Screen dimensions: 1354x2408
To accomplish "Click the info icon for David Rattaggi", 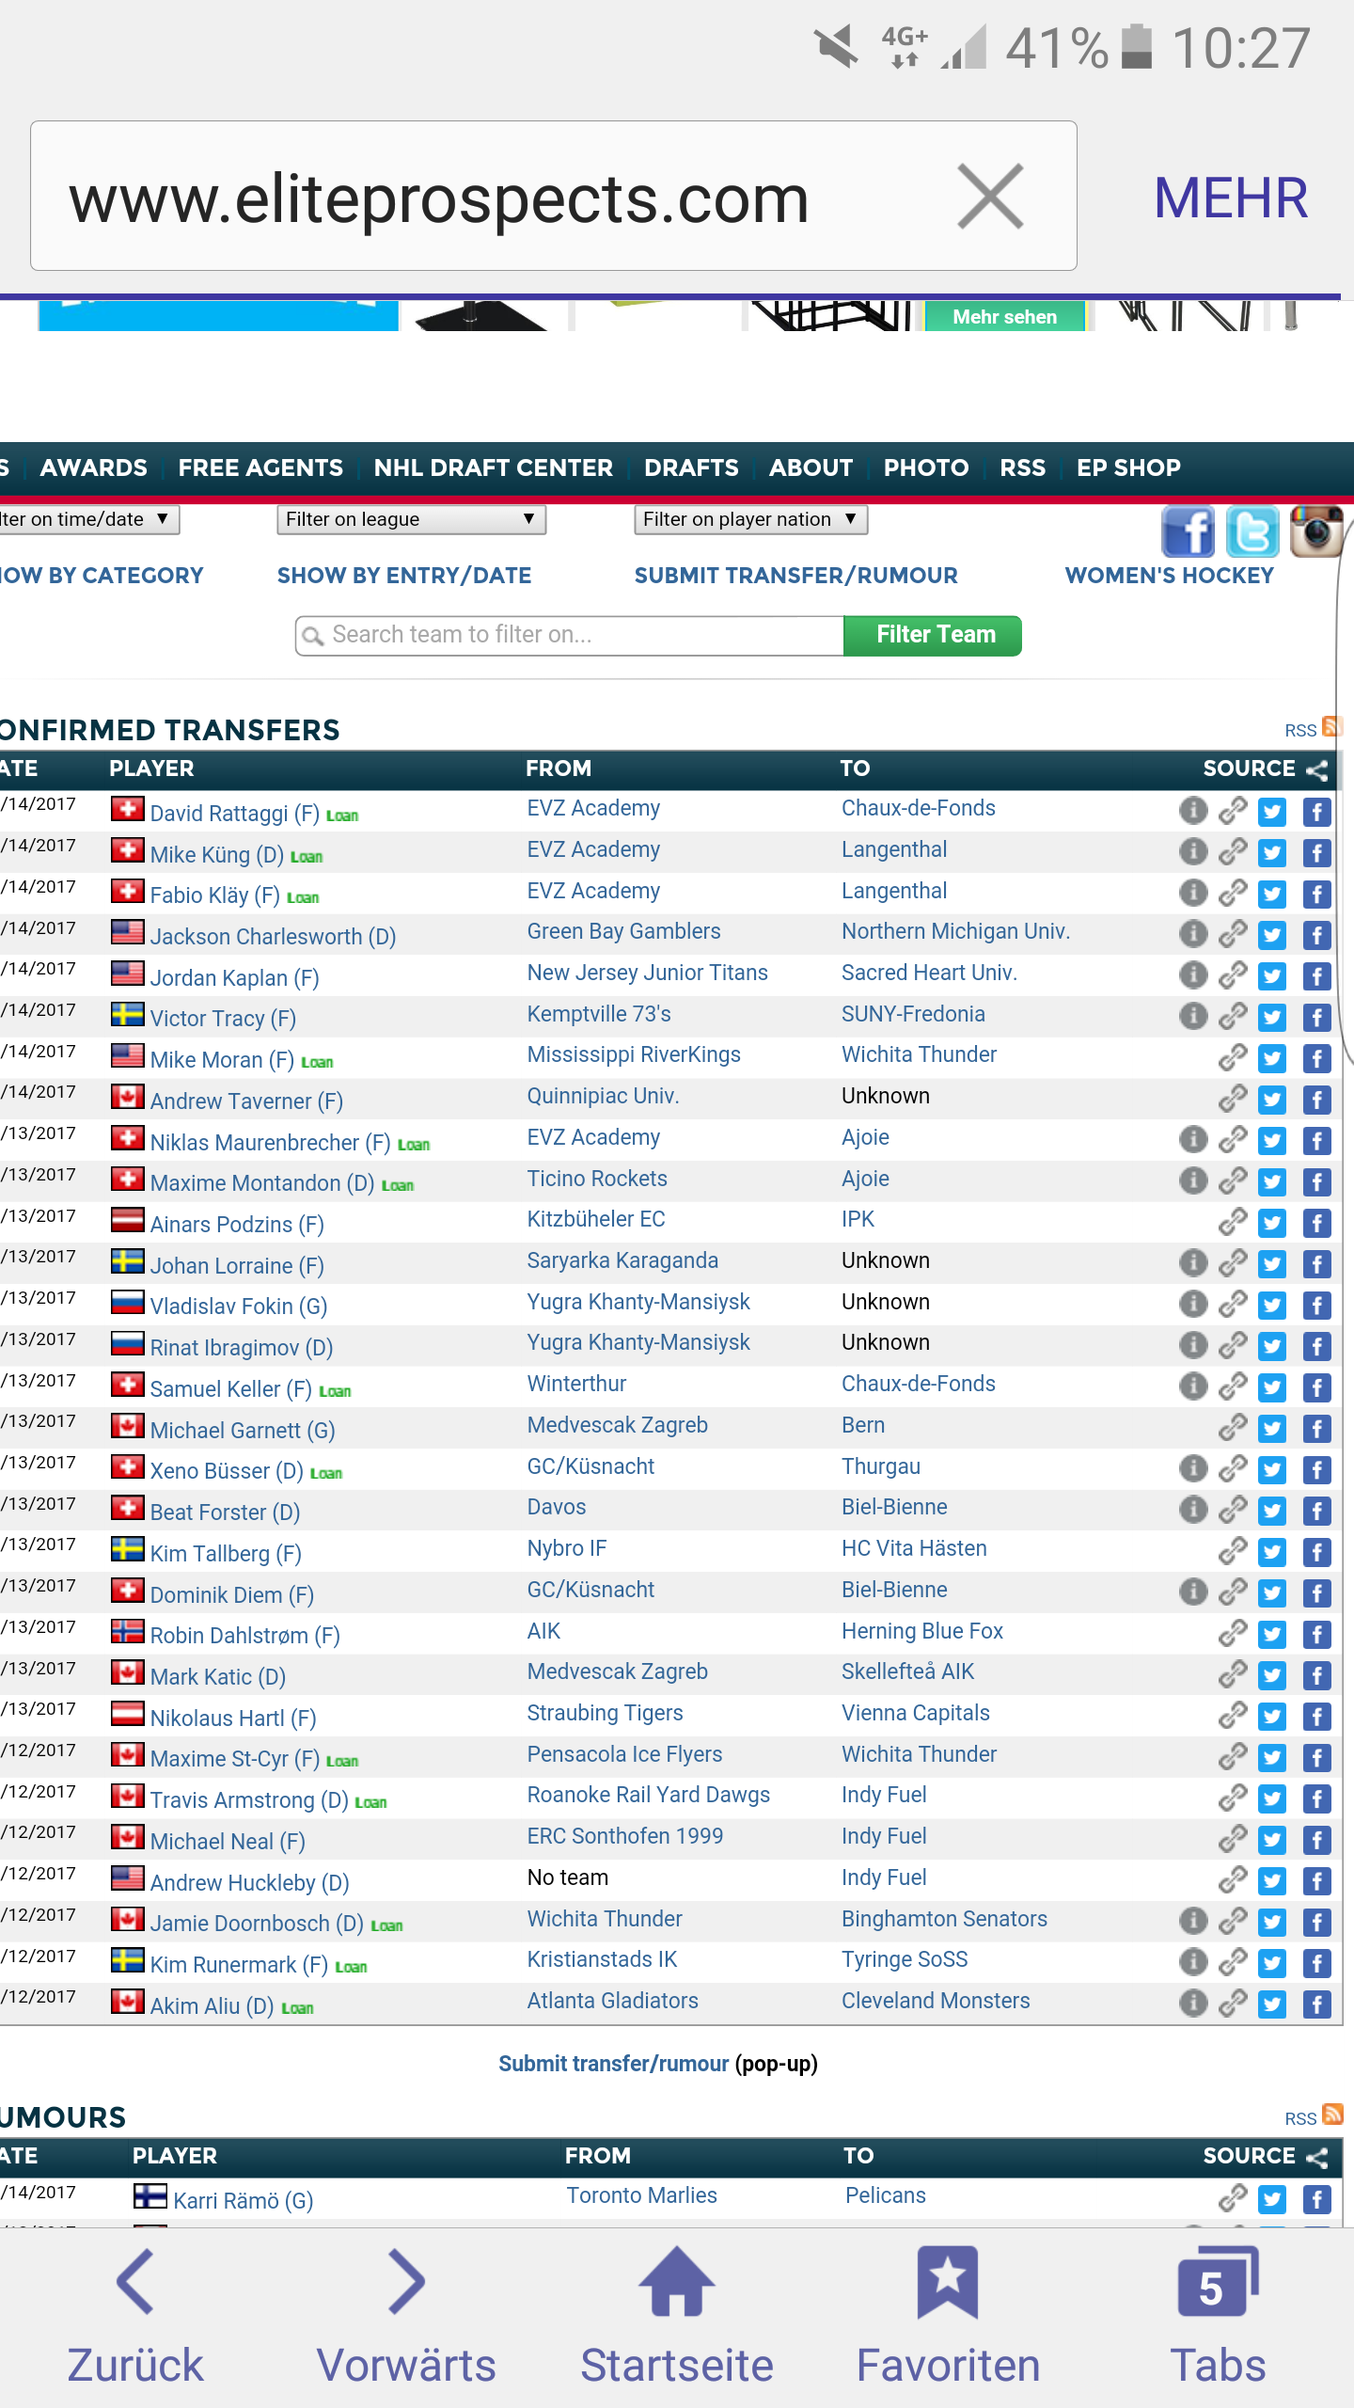I will 1192,810.
